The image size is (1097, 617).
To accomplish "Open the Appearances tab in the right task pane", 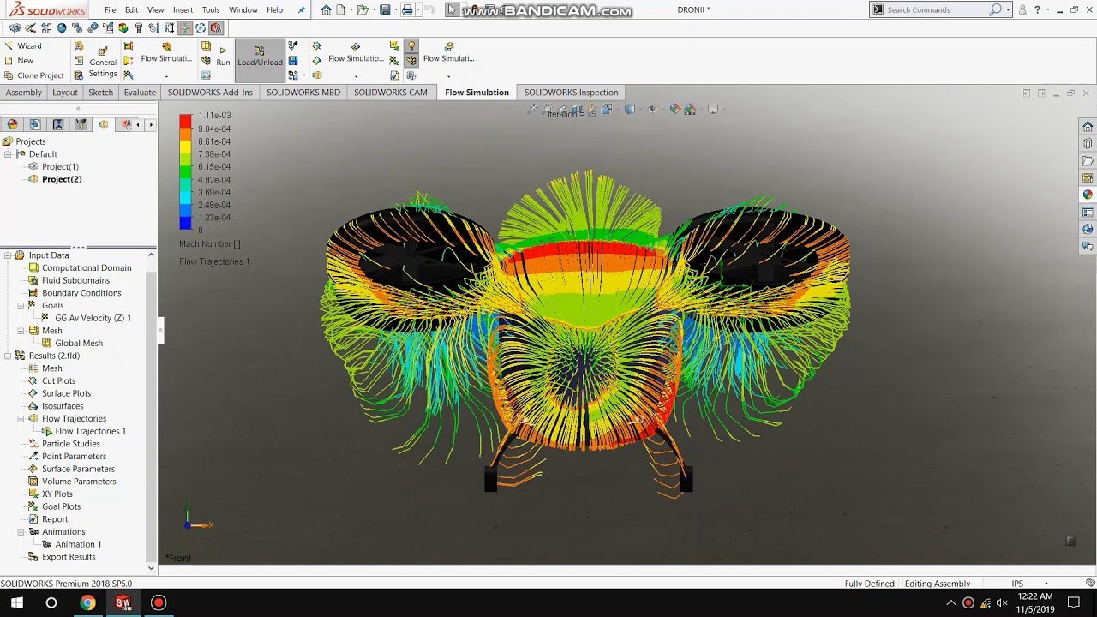I will tap(1088, 195).
